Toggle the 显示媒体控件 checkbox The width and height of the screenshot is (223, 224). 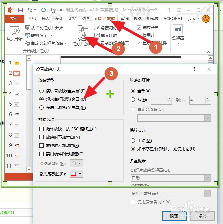click(139, 43)
